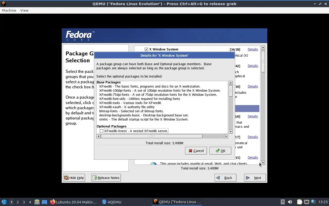Image resolution: width=329 pixels, height=206 pixels.
Task: Open Details link for X Window System
Action: click(253, 49)
